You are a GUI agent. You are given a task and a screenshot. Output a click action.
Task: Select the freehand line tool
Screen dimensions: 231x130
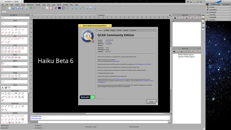pos(19,33)
